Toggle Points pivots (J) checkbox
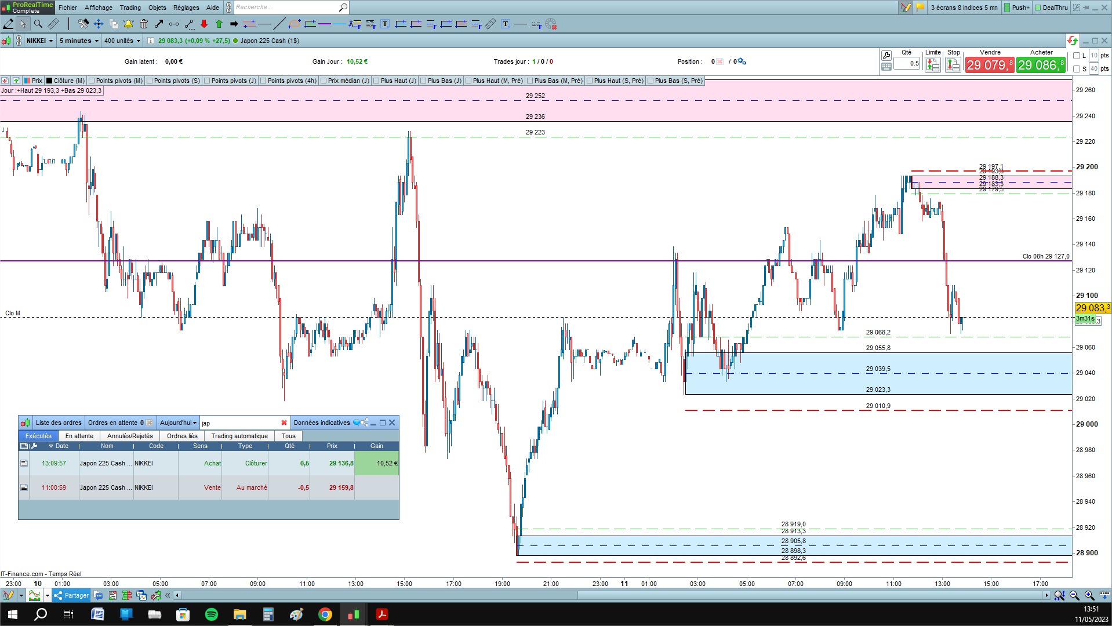 point(207,81)
